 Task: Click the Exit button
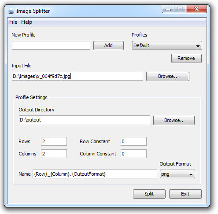pyautogui.click(x=185, y=194)
